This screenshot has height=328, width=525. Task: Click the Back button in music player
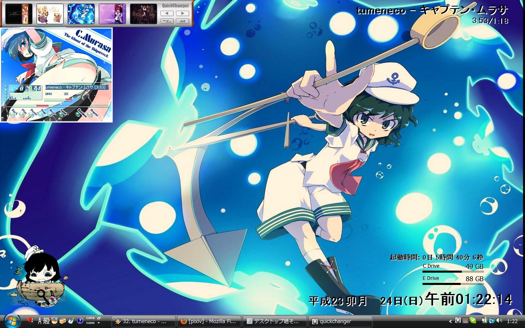[14, 113]
